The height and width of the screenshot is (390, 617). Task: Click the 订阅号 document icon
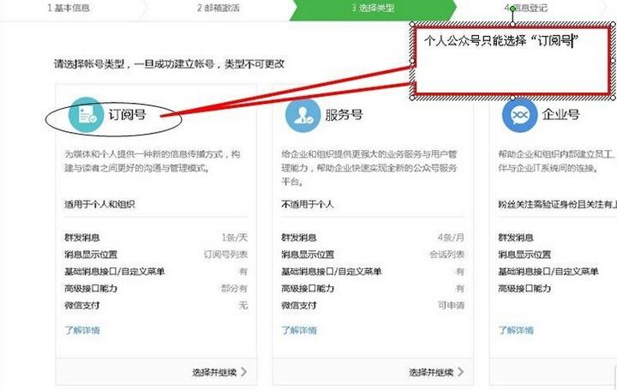tap(87, 115)
